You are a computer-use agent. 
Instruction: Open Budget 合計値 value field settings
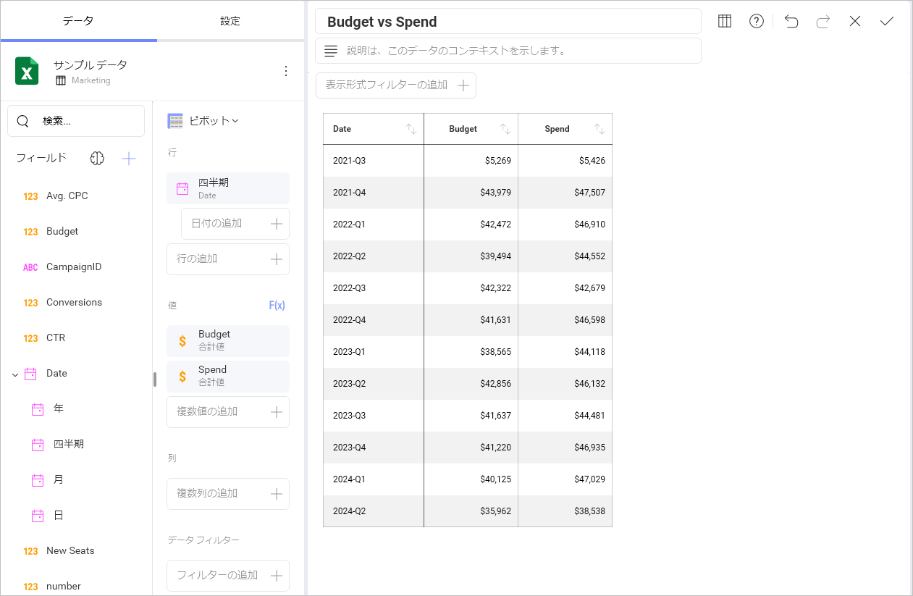[x=228, y=341]
